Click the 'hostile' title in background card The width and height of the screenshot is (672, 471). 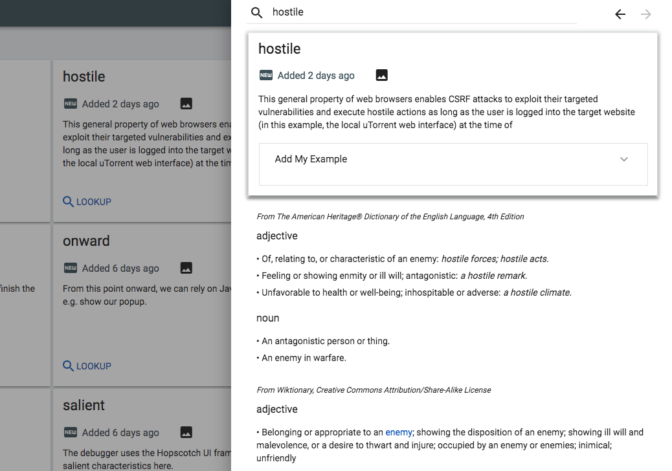click(x=84, y=76)
